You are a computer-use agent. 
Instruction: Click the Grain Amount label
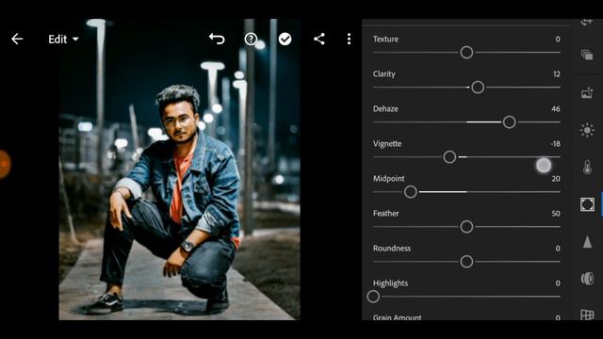point(398,317)
